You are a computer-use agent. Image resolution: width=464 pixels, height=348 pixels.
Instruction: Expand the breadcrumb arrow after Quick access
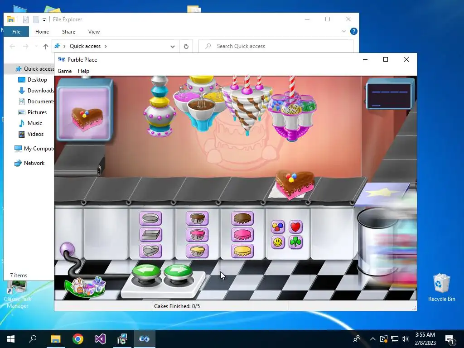106,47
